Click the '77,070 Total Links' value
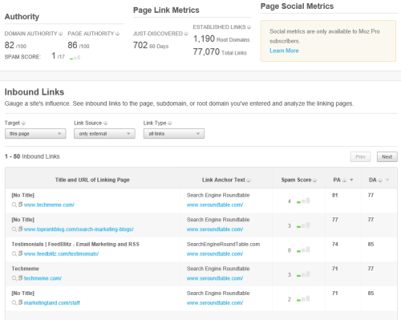Image resolution: width=401 pixels, height=320 pixels. coord(220,52)
